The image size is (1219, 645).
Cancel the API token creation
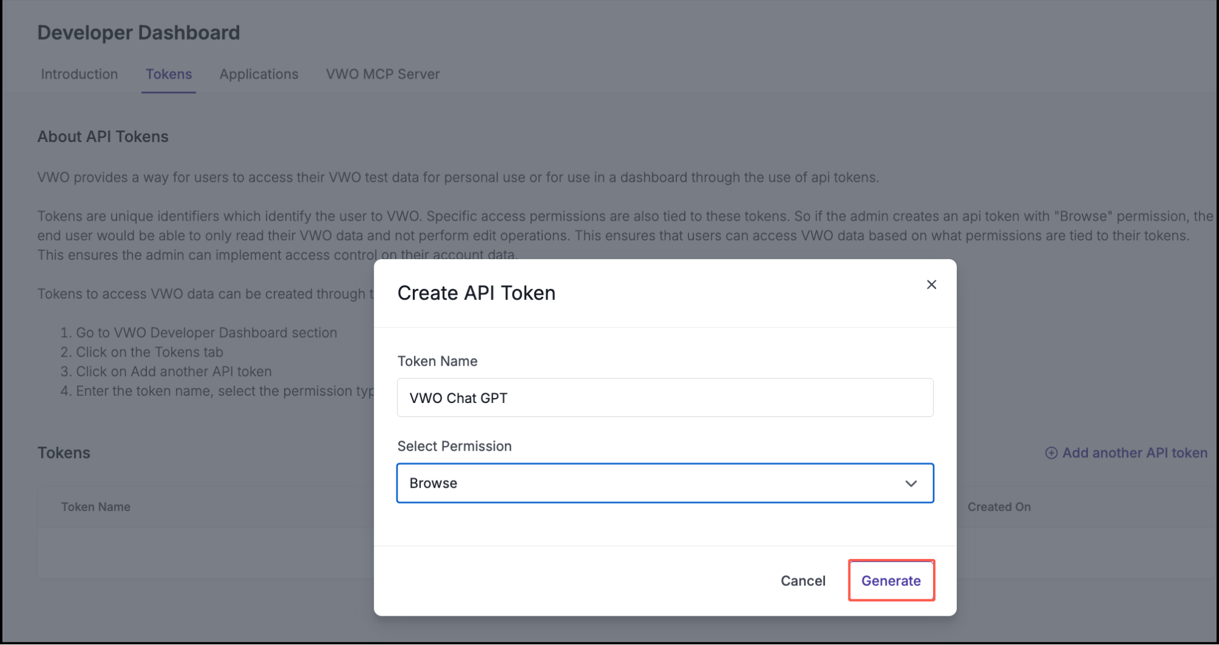click(x=803, y=580)
